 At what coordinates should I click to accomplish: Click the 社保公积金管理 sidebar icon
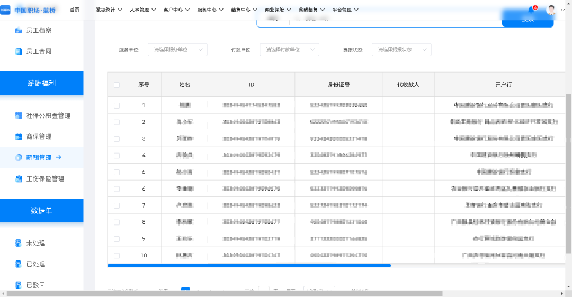(18, 115)
